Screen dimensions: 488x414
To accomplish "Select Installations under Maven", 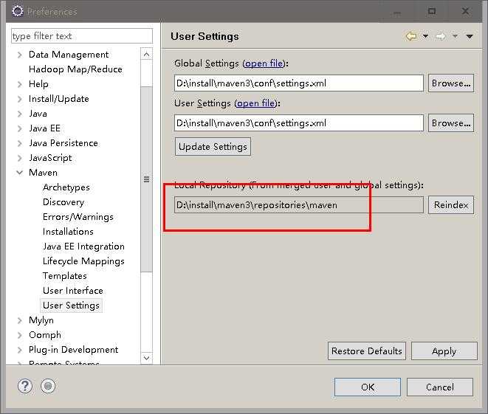I will click(68, 232).
